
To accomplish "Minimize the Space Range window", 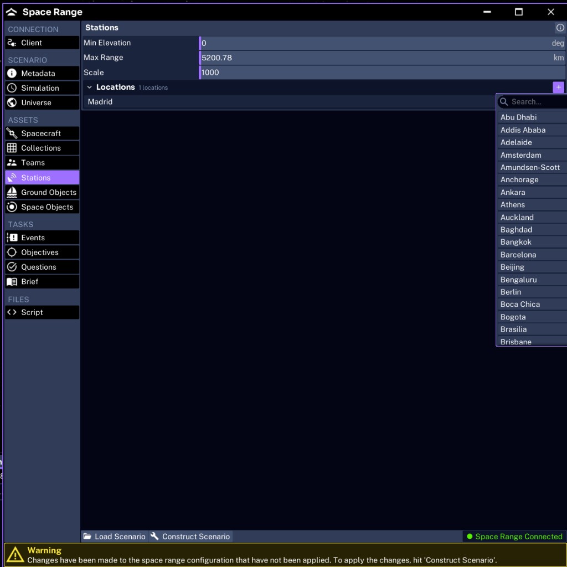I will coord(487,12).
